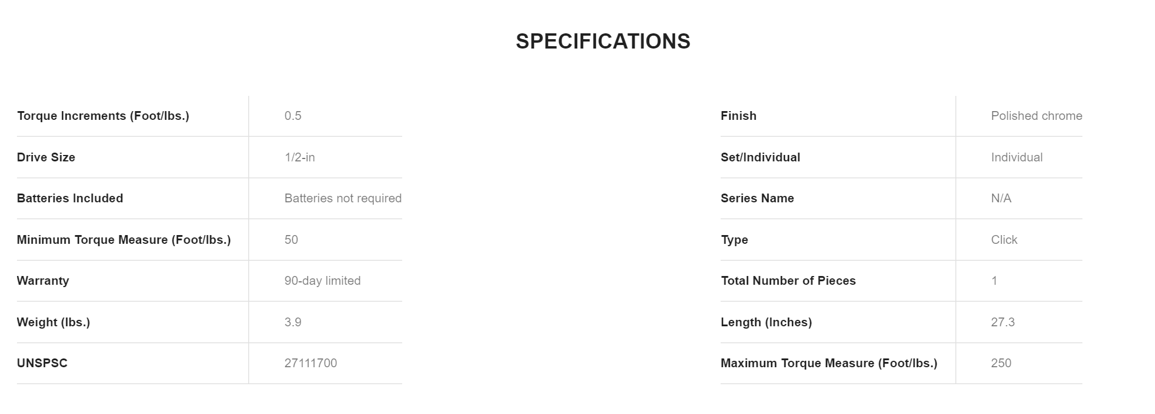Screen dimensions: 1155x414
Task: Click the Finish label
Action: [x=738, y=116]
